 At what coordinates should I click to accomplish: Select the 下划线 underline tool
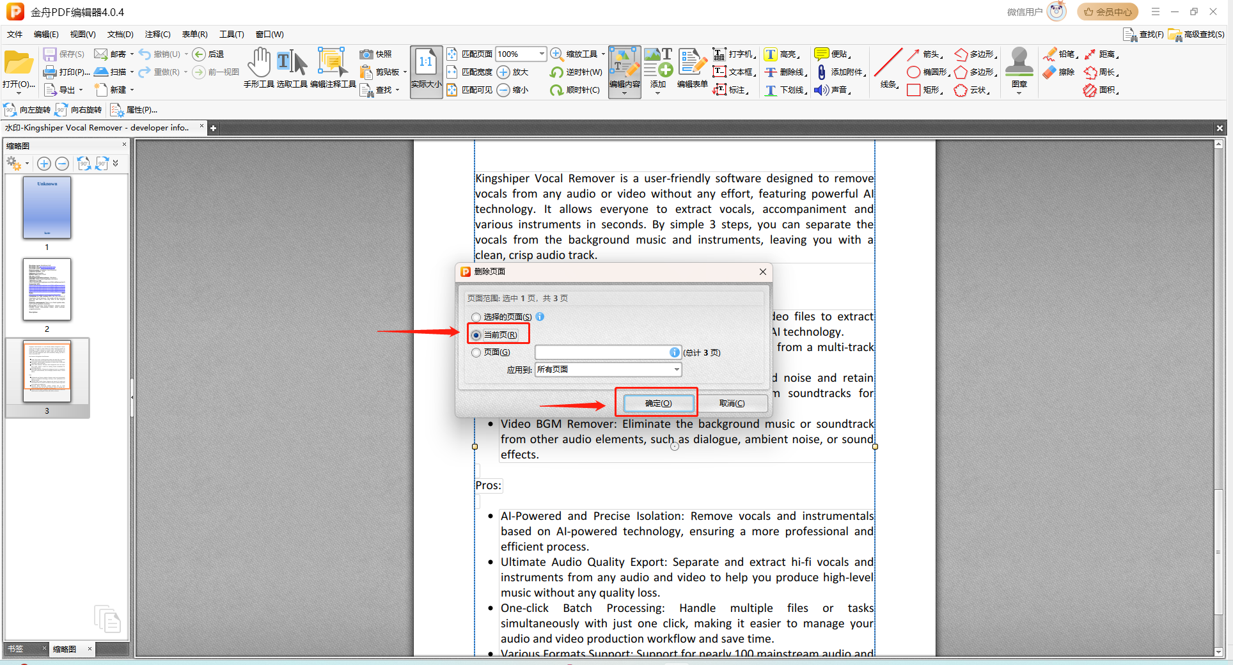[x=786, y=90]
